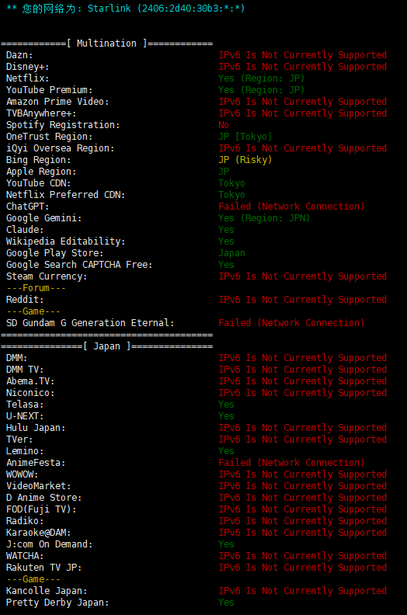Image resolution: width=407 pixels, height=615 pixels.
Task: Click the U-NEXT label
Action: (x=25, y=416)
